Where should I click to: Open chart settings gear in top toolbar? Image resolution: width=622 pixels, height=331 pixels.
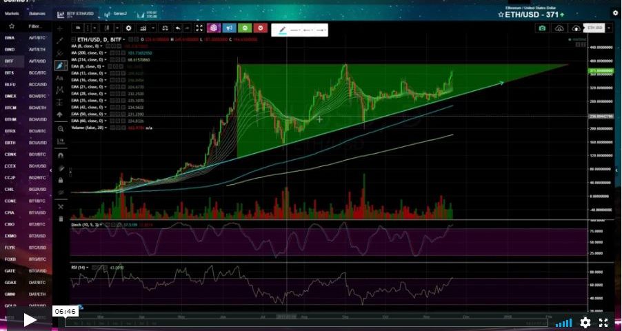point(128,28)
